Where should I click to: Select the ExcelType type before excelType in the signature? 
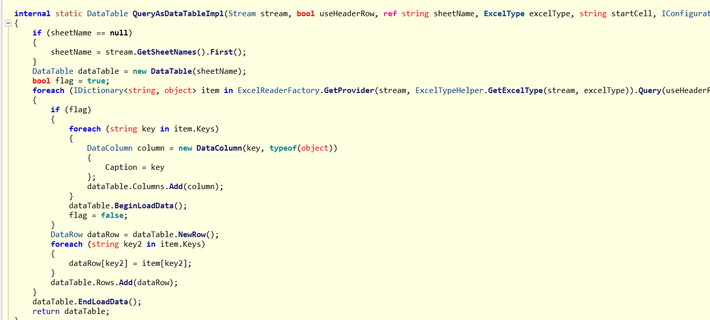(x=504, y=14)
